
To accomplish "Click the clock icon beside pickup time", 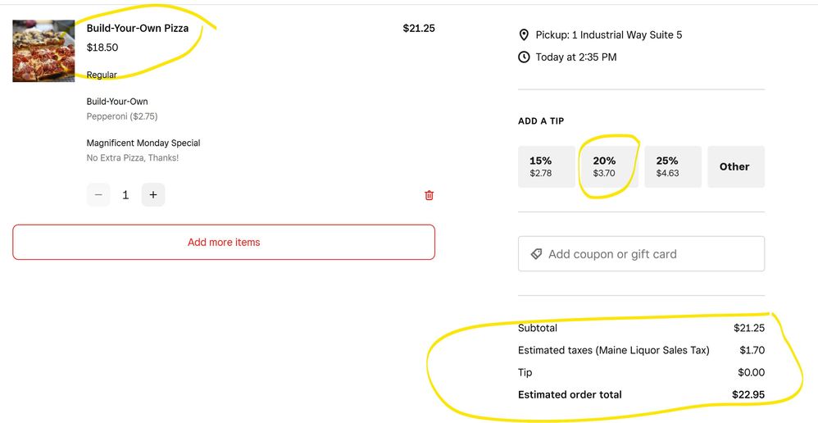I will click(x=525, y=57).
